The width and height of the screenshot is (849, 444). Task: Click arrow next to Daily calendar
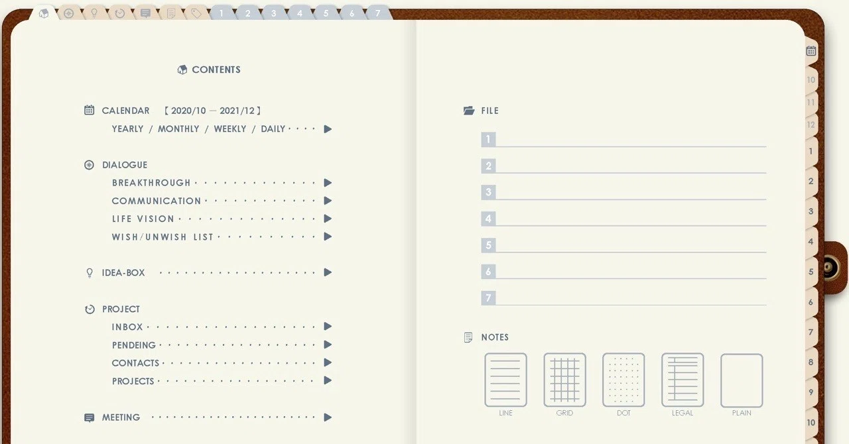point(328,129)
